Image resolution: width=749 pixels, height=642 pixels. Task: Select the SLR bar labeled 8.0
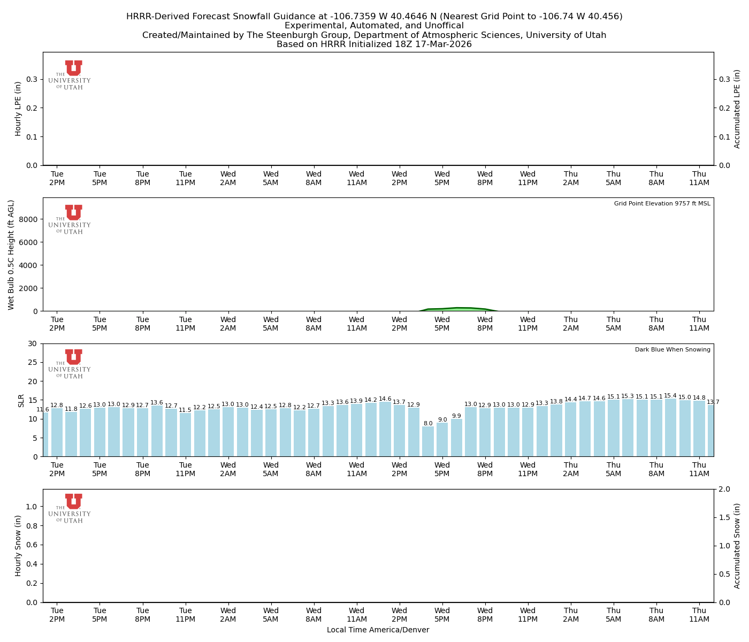pyautogui.click(x=428, y=441)
